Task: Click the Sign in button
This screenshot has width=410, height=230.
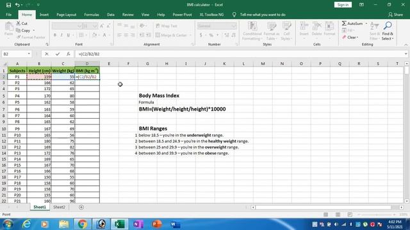Action: [x=343, y=4]
